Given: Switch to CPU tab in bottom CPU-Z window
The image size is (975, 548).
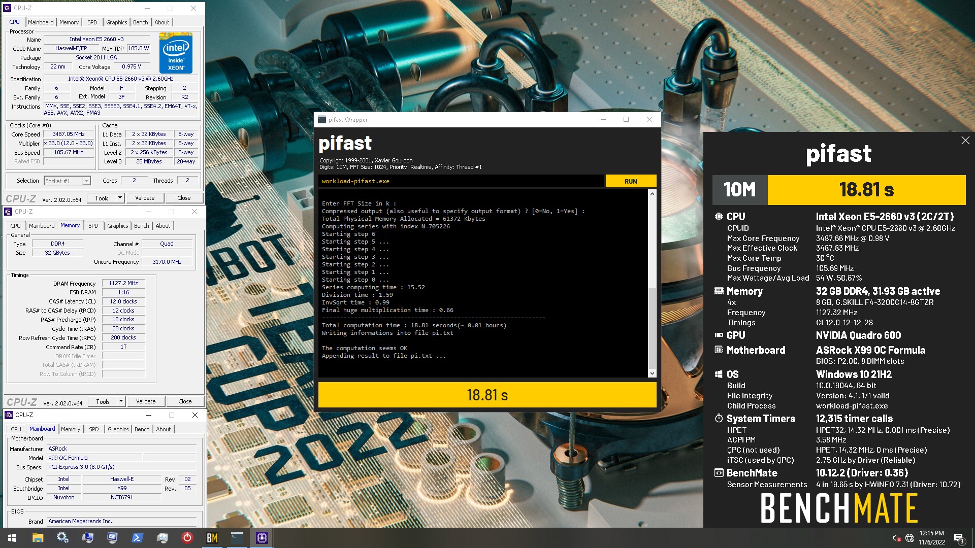Looking at the screenshot, I should click(x=16, y=429).
